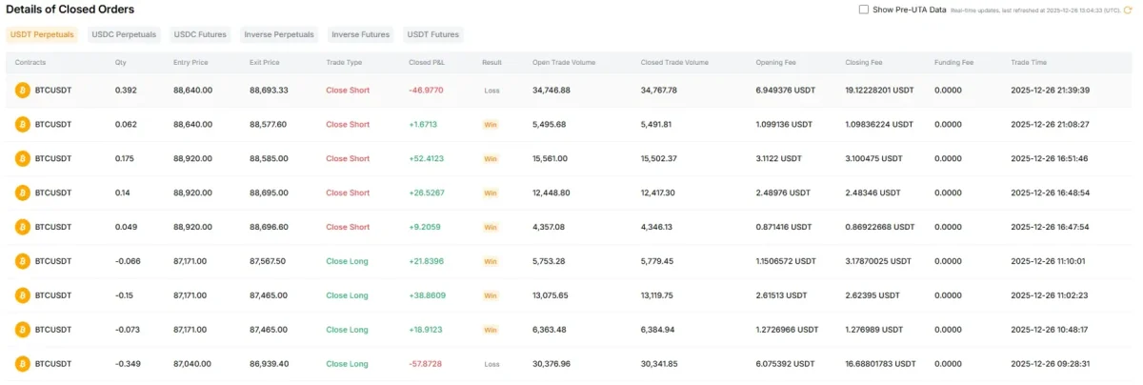Open the USDT Futures tab
Screen dimensions: 1143x385
coord(433,34)
